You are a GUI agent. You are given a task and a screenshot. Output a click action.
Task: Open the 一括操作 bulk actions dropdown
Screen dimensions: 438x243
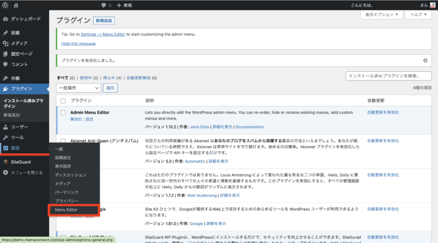(x=78, y=88)
